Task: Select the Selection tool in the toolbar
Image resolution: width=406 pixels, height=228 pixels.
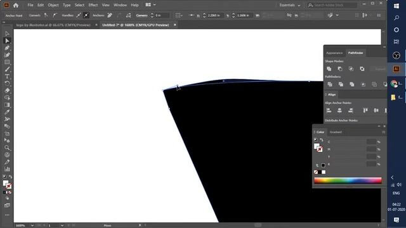Action: coord(7,34)
